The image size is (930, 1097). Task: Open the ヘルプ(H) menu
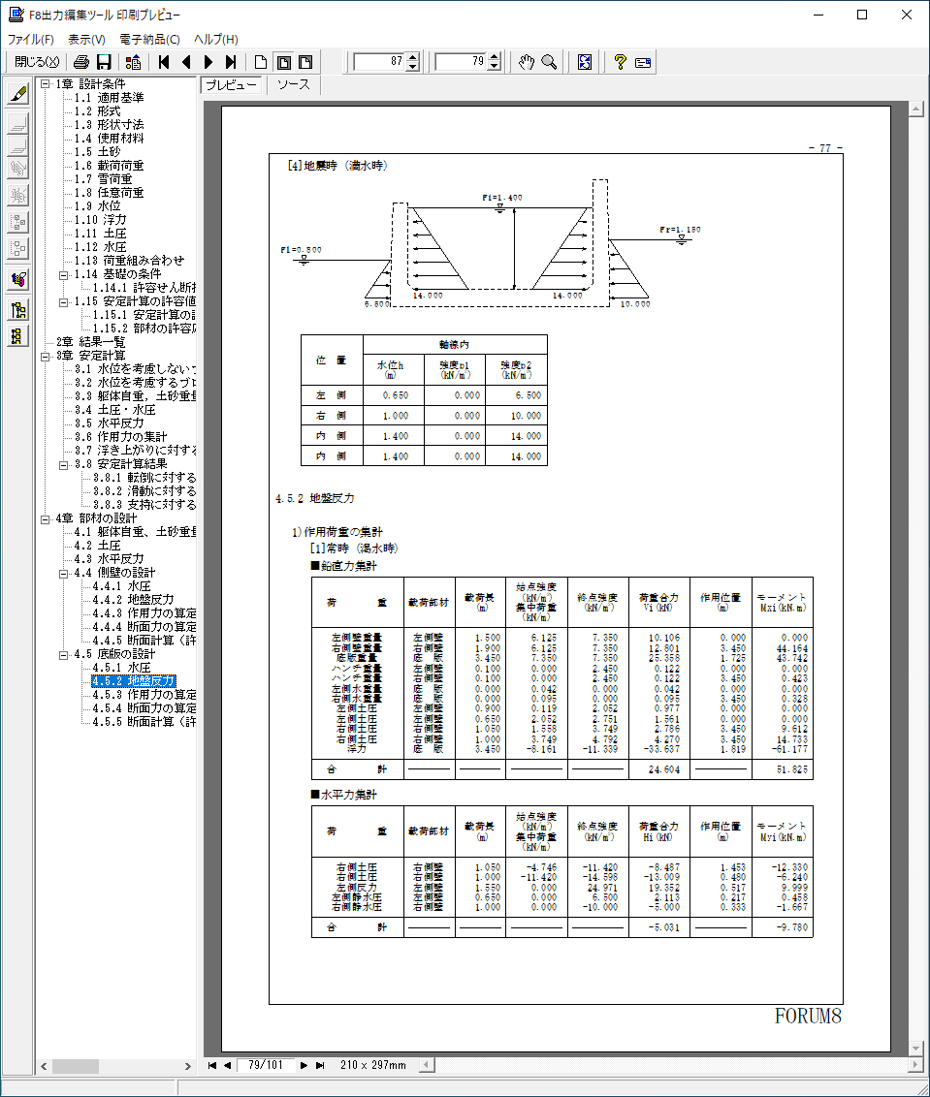[x=215, y=39]
